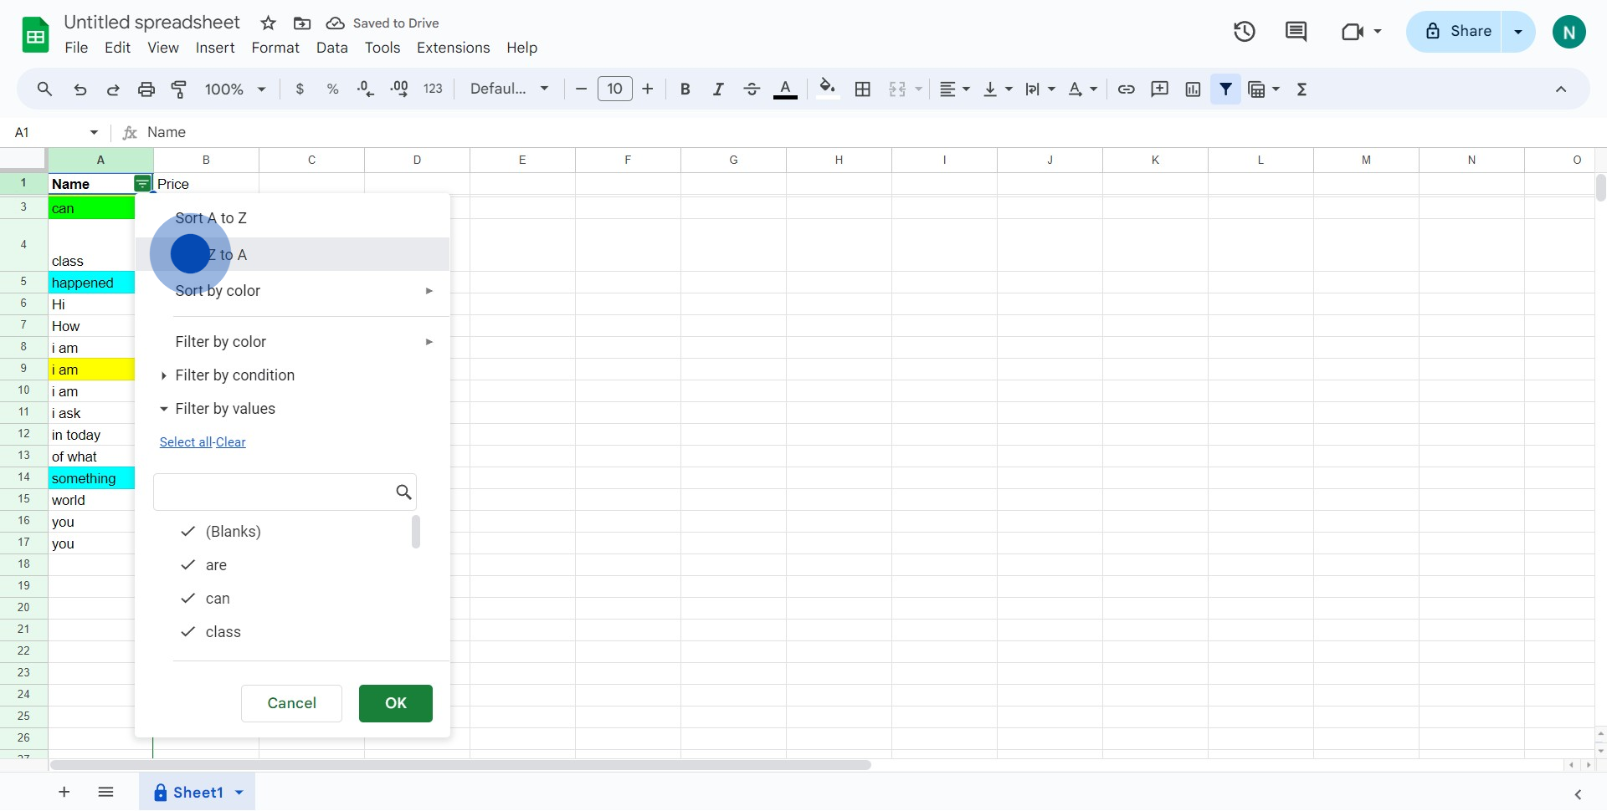Open the zoom level 100% dropdown

(235, 89)
